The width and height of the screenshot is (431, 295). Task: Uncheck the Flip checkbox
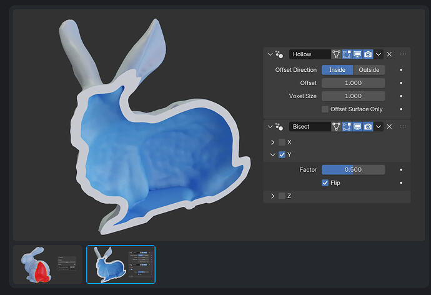tap(325, 183)
